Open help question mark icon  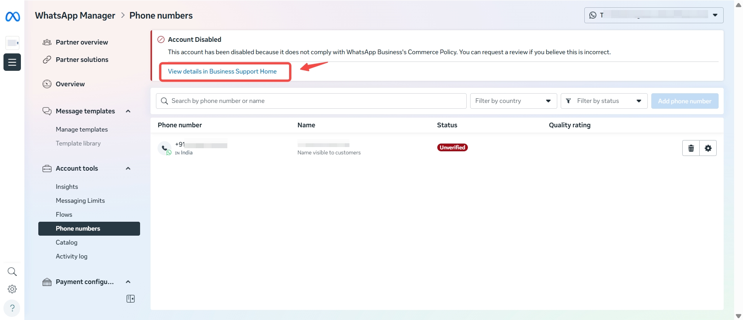coord(12,308)
